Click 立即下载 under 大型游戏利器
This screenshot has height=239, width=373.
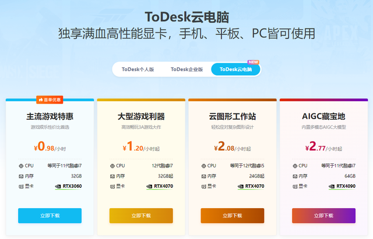coord(141,216)
